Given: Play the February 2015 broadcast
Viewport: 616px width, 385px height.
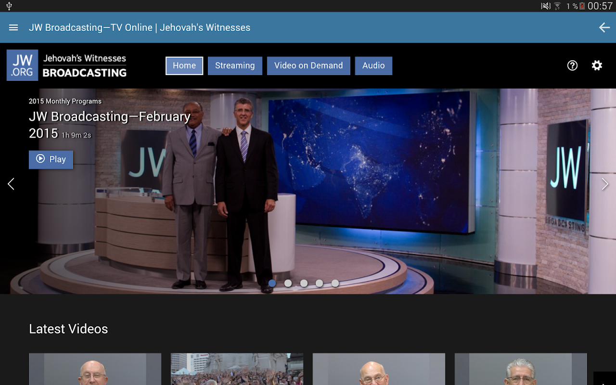Looking at the screenshot, I should (51, 160).
